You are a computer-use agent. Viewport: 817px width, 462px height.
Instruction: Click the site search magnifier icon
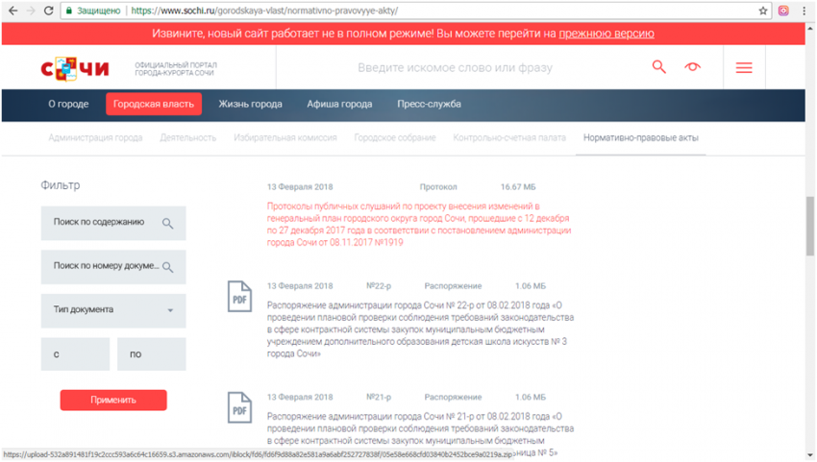pos(658,67)
